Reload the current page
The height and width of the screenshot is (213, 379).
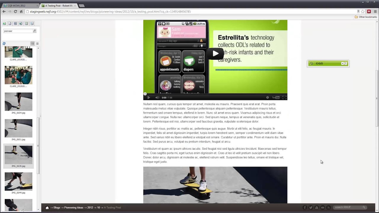(15, 12)
